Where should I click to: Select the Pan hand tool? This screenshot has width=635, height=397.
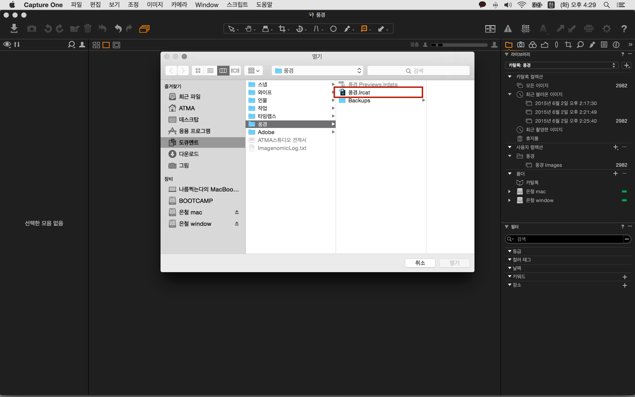[x=248, y=29]
